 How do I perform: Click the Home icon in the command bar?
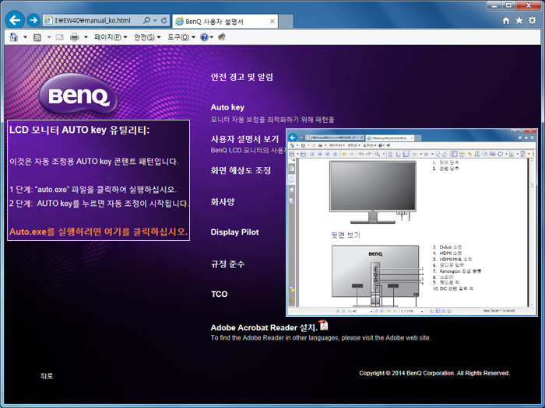13,37
